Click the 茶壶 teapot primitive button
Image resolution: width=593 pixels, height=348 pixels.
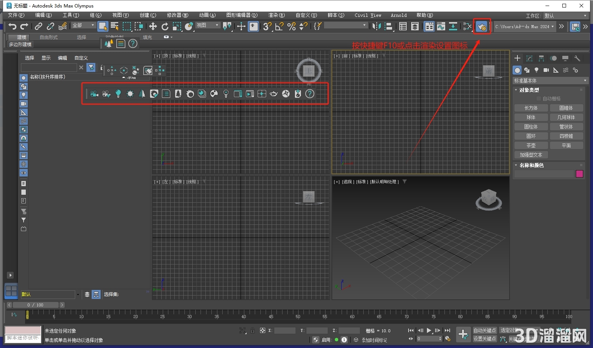click(531, 145)
